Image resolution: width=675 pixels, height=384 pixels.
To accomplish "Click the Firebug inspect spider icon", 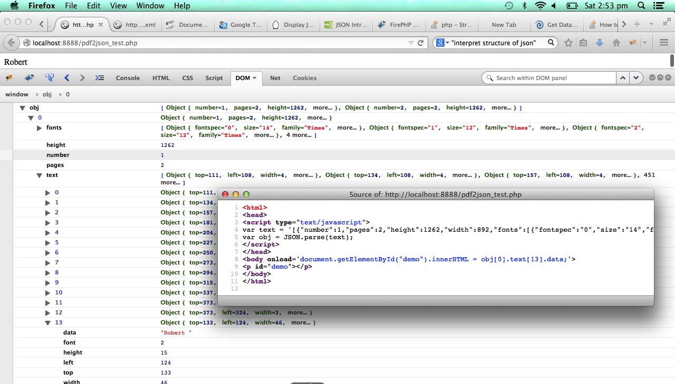I will point(30,78).
